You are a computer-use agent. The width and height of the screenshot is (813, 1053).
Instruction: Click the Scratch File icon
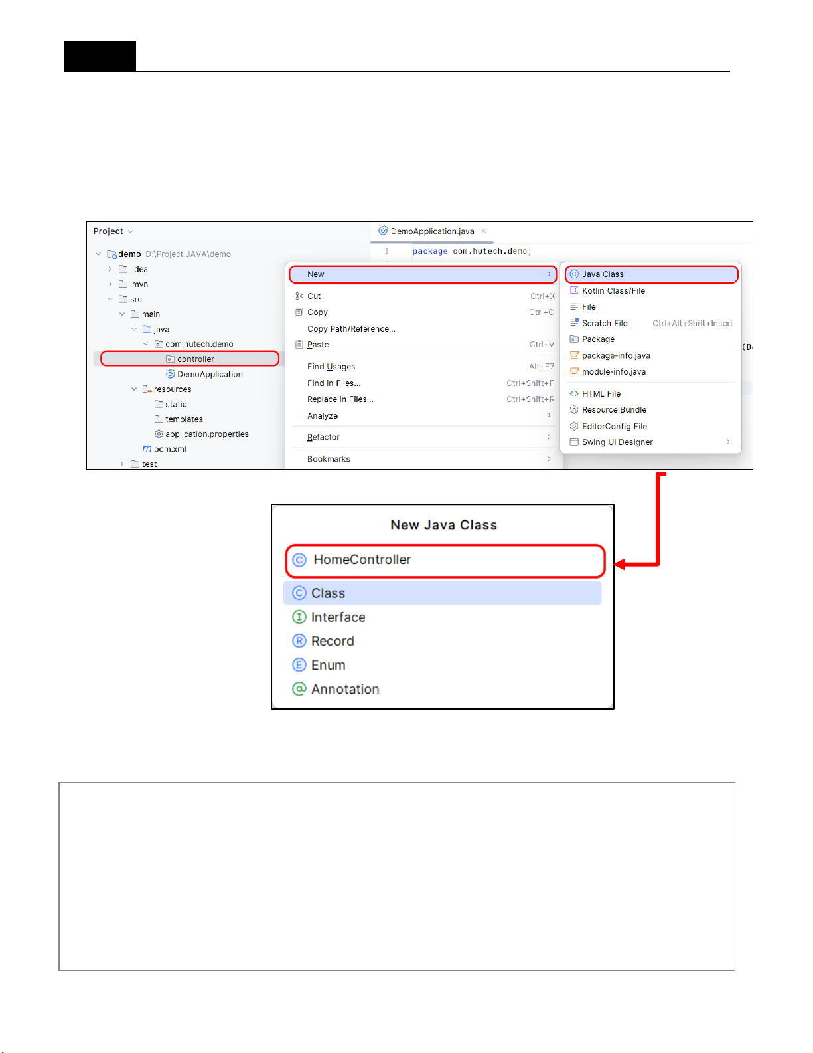(574, 323)
